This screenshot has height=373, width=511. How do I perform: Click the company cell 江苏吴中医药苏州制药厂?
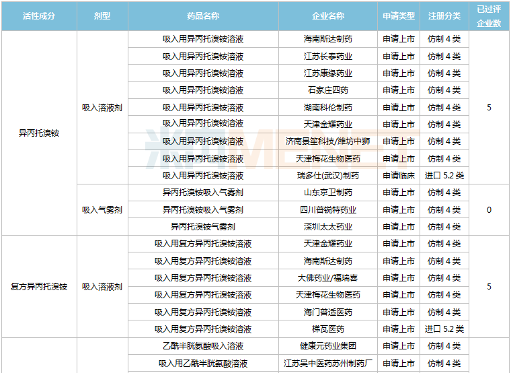click(x=328, y=363)
